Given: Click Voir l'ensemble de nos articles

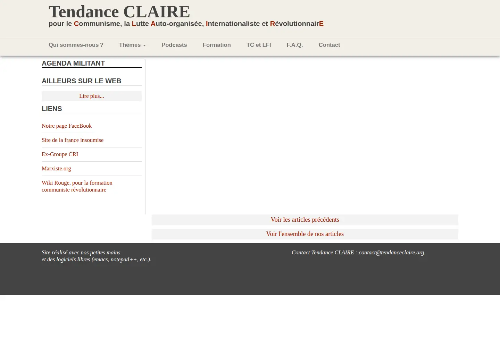Looking at the screenshot, I should (305, 234).
